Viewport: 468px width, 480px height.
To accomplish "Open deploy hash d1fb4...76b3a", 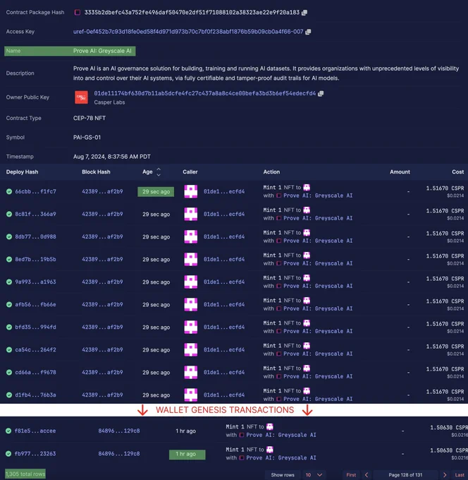I will pyautogui.click(x=35, y=395).
